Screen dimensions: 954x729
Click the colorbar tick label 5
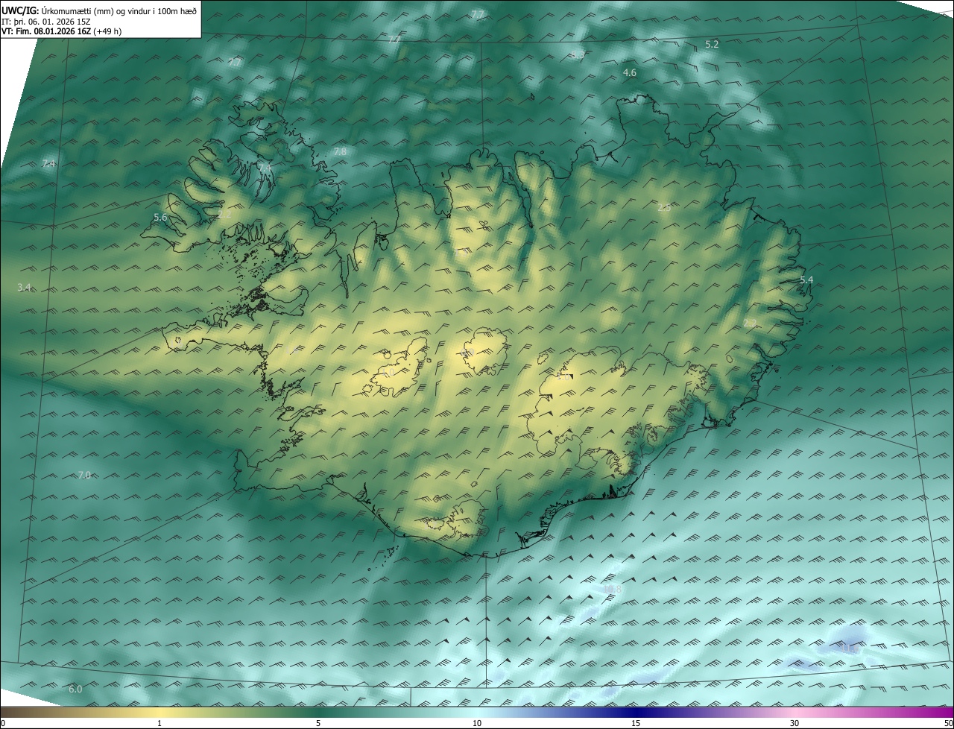tap(318, 724)
